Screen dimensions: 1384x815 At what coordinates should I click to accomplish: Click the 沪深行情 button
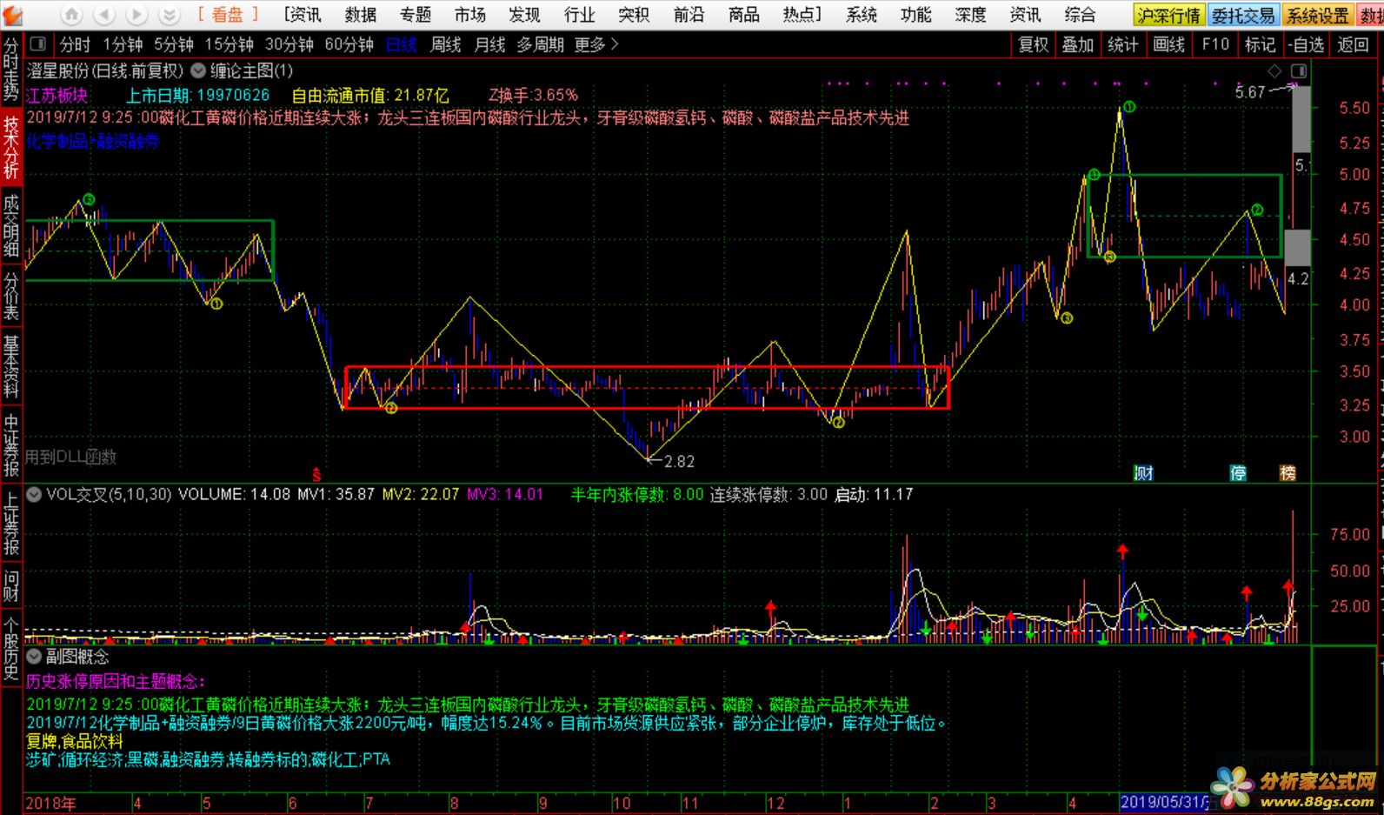point(1168,16)
